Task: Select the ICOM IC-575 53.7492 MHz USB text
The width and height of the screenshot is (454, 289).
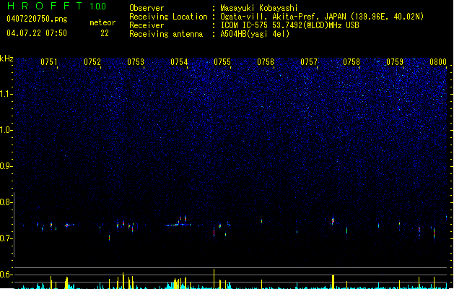Action: (x=289, y=25)
